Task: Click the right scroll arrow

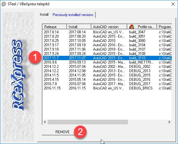Action: [x=169, y=122]
